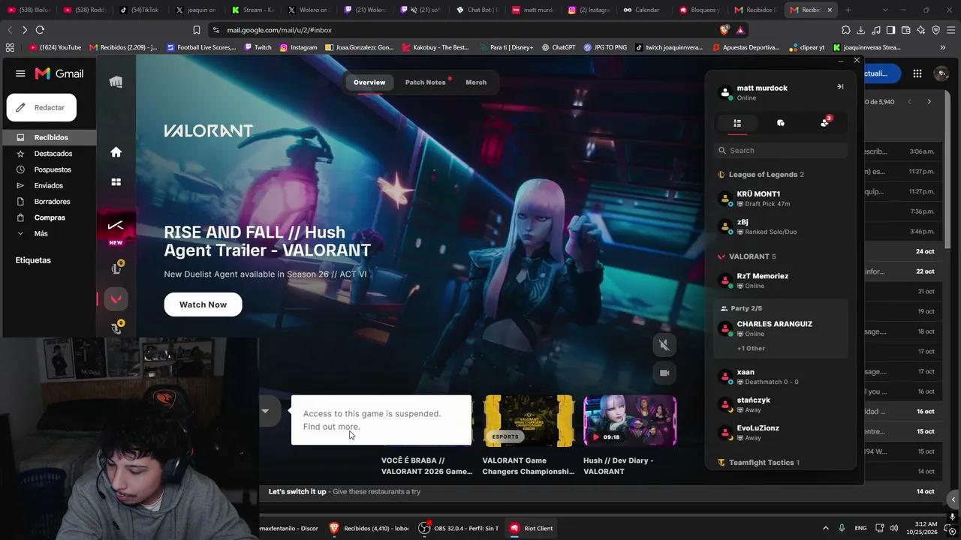Screen dimensions: 961x540
Task: Click the Brave Shields icon in the address bar
Action: click(725, 30)
